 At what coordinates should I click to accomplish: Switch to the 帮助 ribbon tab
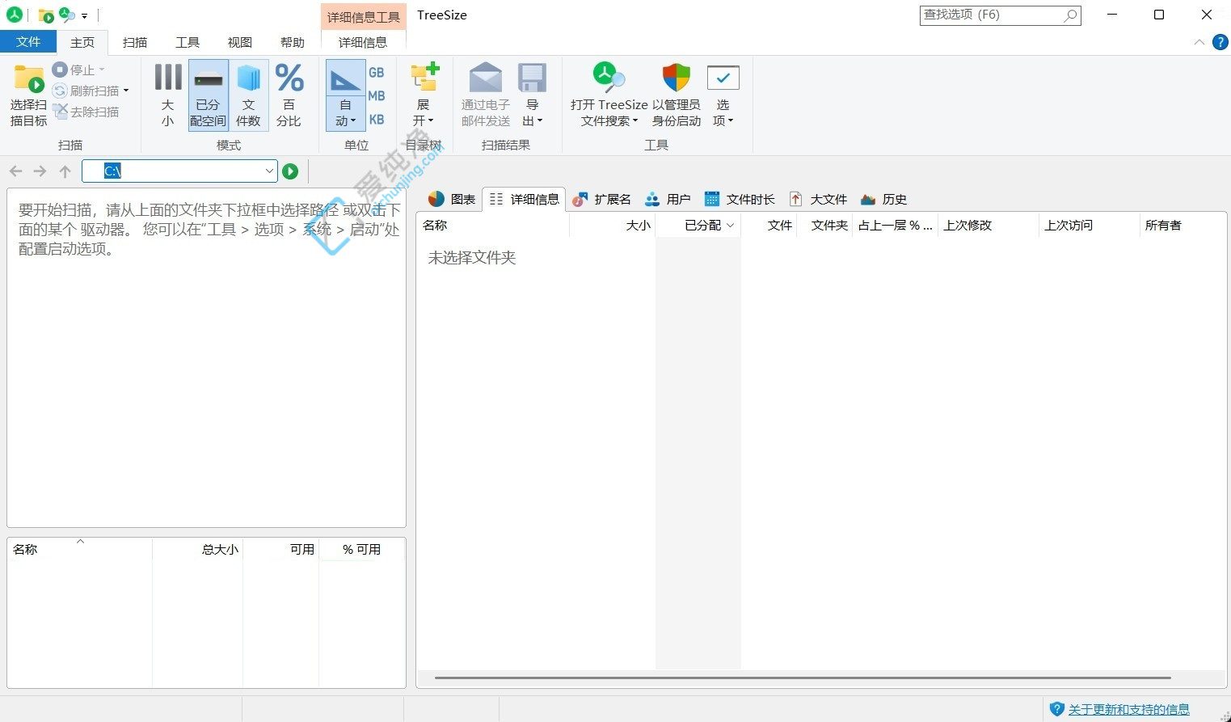click(293, 42)
